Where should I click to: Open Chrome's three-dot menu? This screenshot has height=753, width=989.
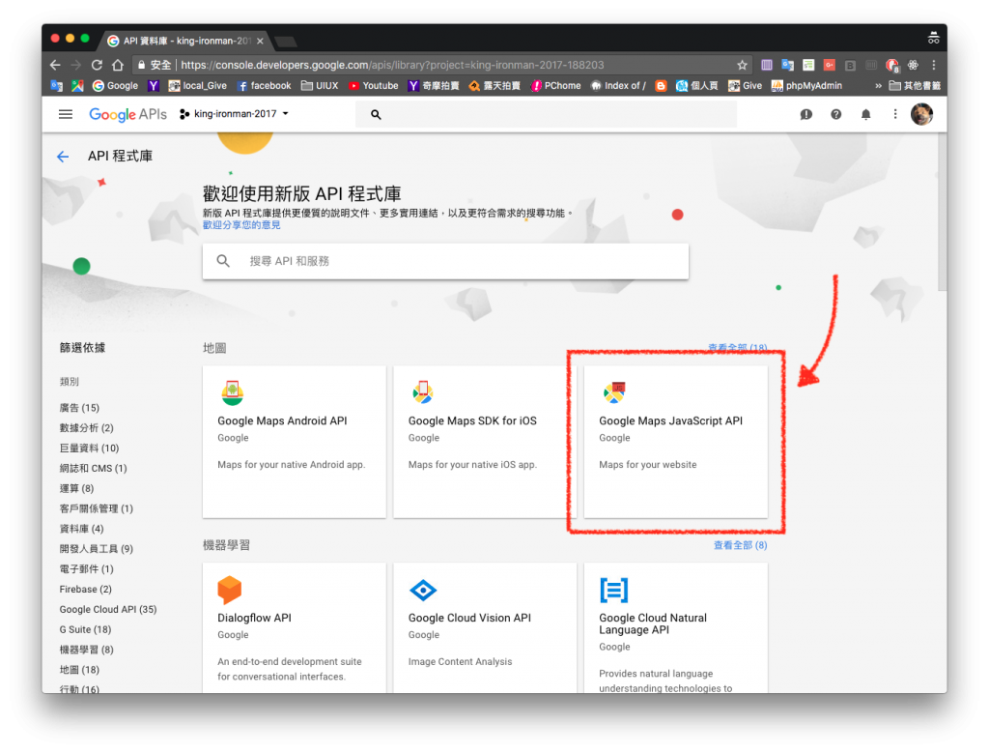pyautogui.click(x=934, y=65)
